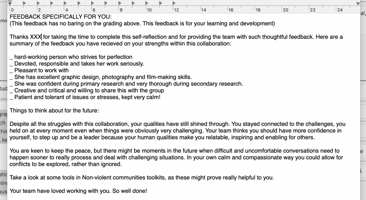Click the placeholder 'XXX' after Thanks
The image size is (366, 200).
36,37
